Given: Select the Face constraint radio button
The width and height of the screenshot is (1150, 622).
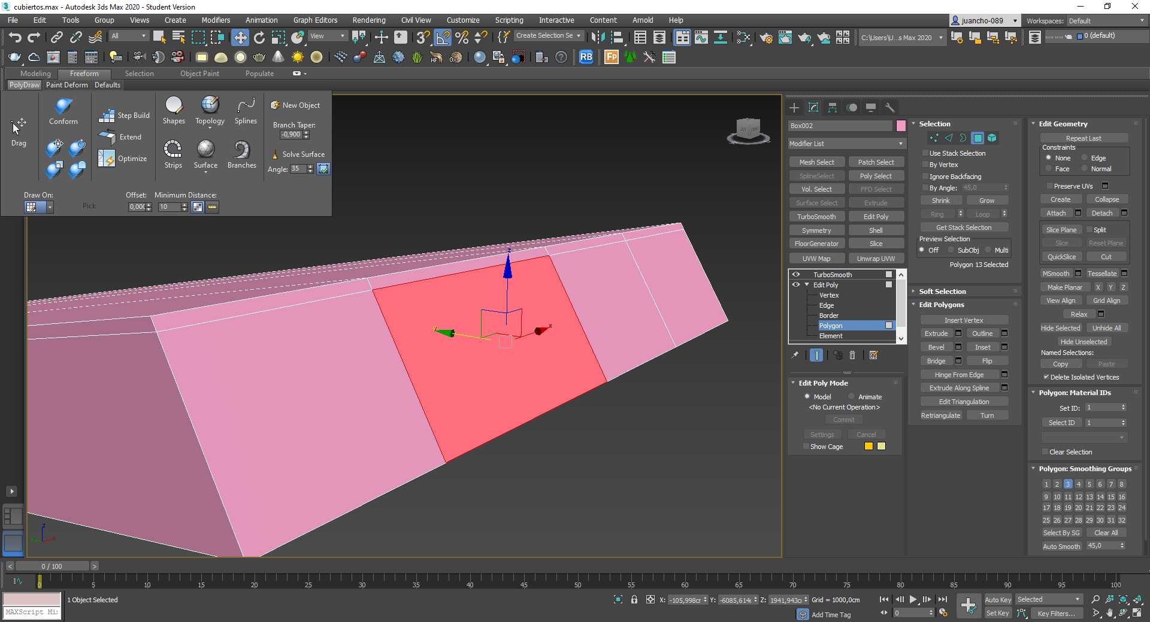Looking at the screenshot, I should (1048, 169).
